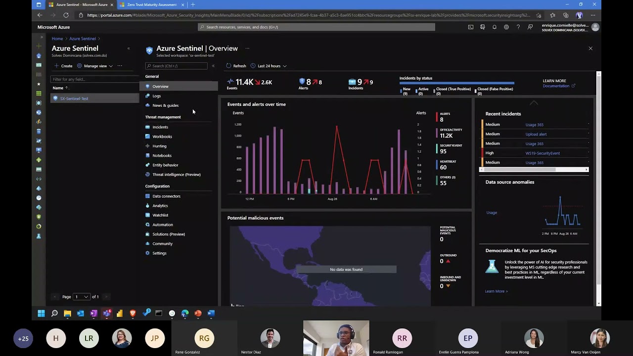Refresh the Sentinel overview dashboard
Image resolution: width=633 pixels, height=356 pixels.
236,66
